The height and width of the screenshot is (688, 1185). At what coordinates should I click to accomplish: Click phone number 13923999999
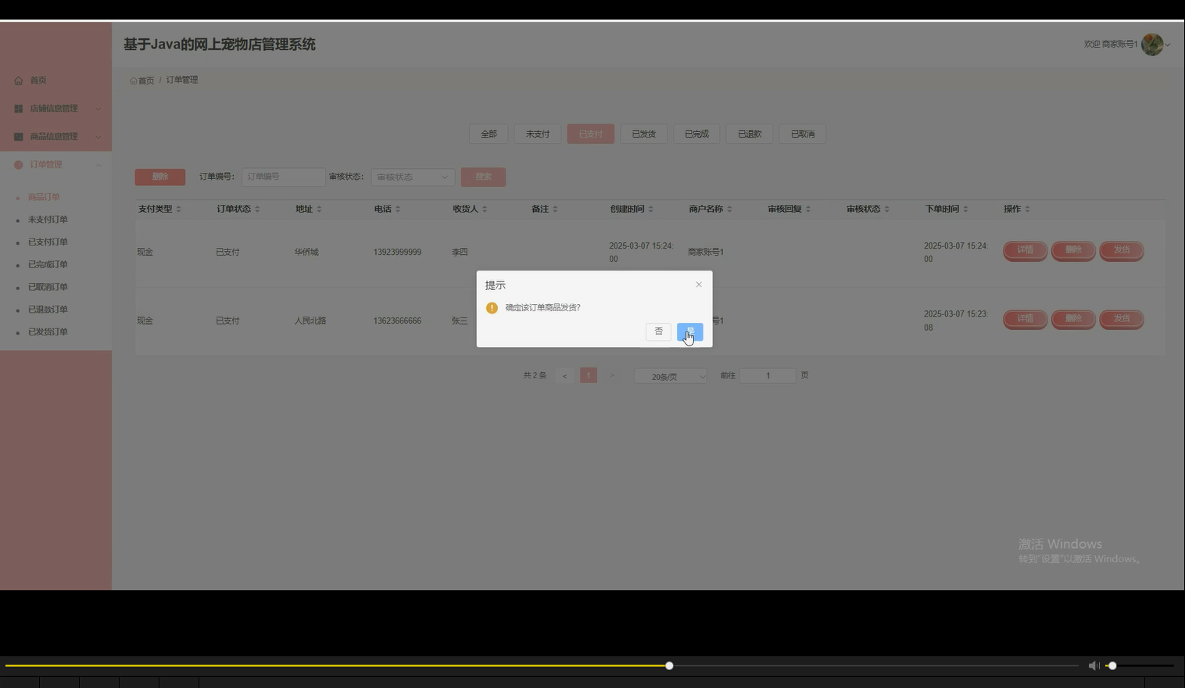(397, 253)
